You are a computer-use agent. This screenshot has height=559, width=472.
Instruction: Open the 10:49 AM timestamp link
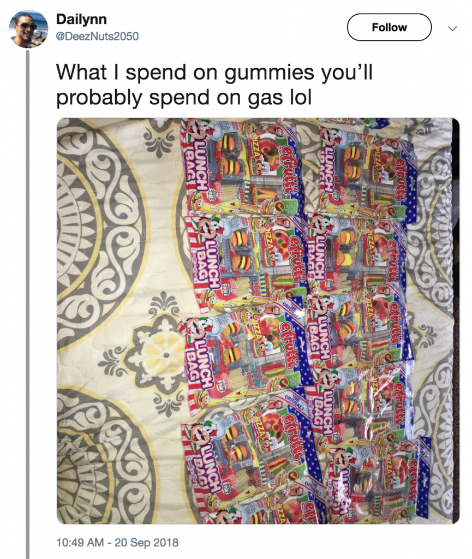click(x=80, y=542)
